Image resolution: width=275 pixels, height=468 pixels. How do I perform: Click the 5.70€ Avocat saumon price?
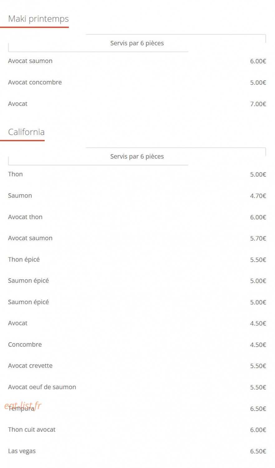[x=258, y=238]
